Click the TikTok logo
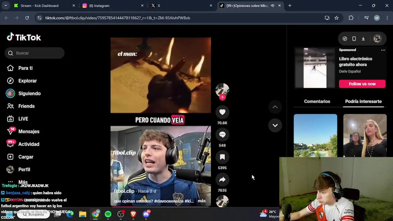This screenshot has height=221, width=393. (x=24, y=37)
